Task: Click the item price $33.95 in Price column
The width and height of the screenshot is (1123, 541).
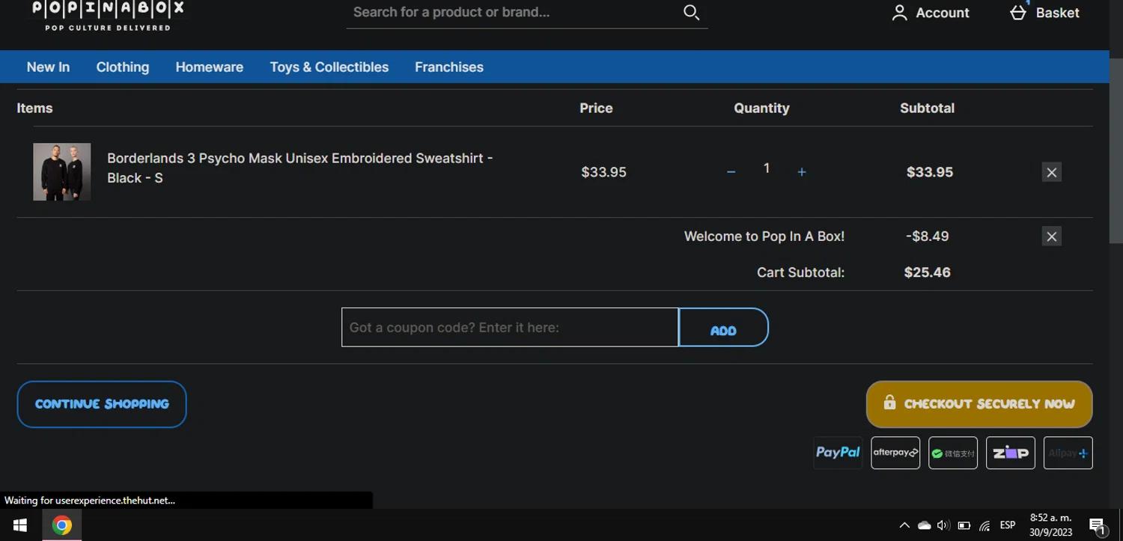Action: (x=604, y=172)
